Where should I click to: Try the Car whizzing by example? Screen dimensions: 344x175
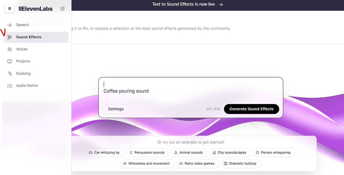pos(105,152)
